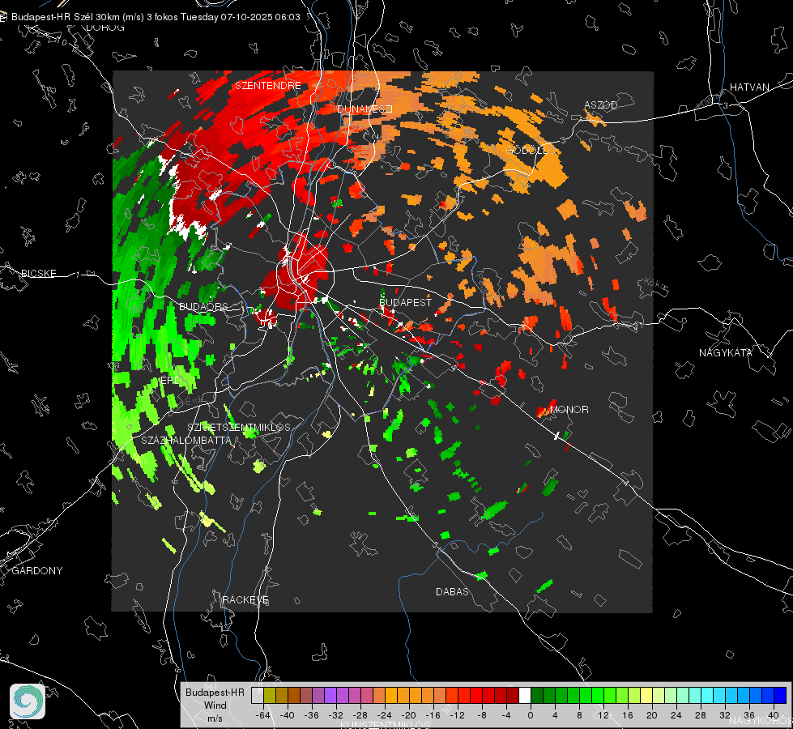Click the BICSKE label on the map
The height and width of the screenshot is (729, 793).
tap(39, 273)
